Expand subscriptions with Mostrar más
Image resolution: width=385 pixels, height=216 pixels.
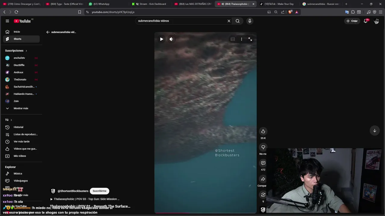coord(21,108)
